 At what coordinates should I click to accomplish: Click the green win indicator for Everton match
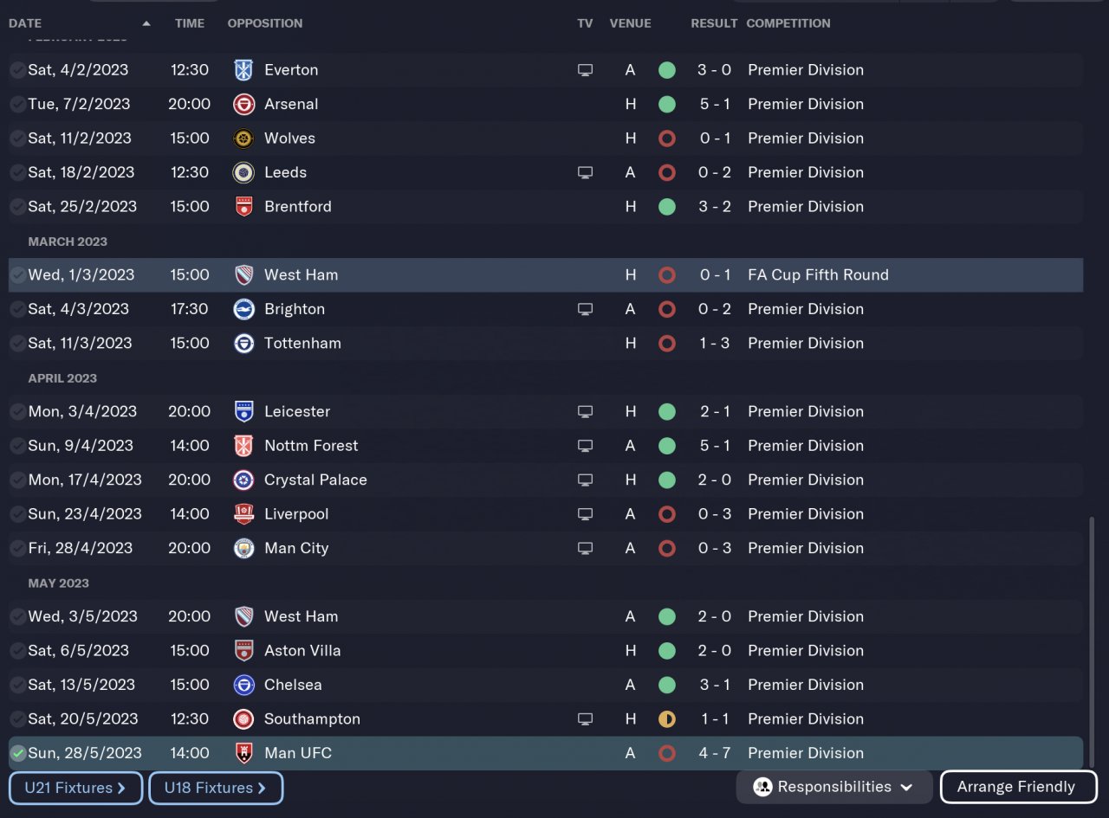666,70
